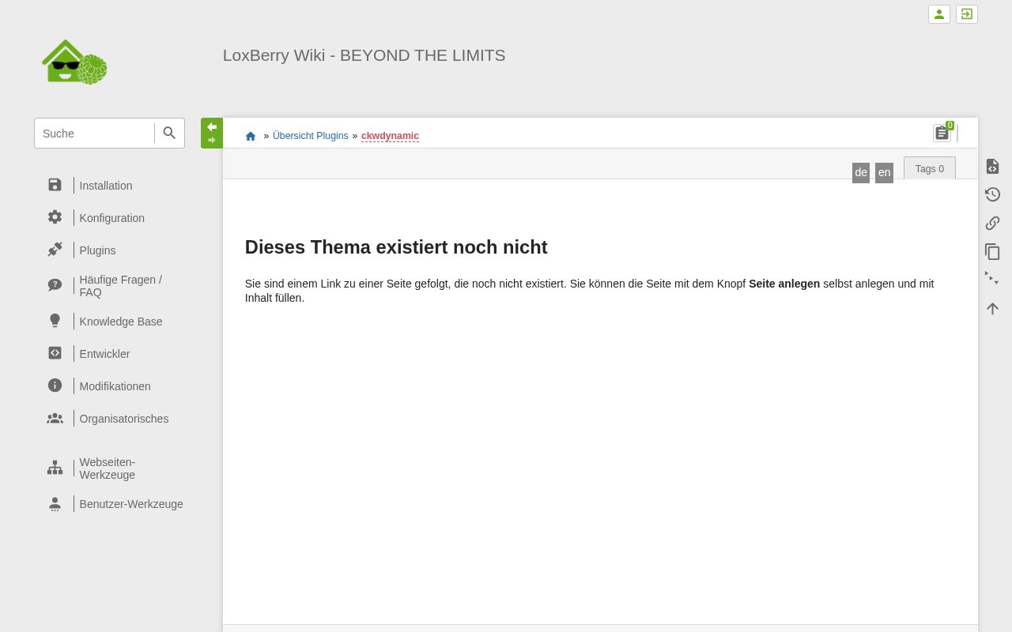Click heading "Dieses Thema existiert noch nicht"
Screen dimensions: 1012x632
(396, 247)
